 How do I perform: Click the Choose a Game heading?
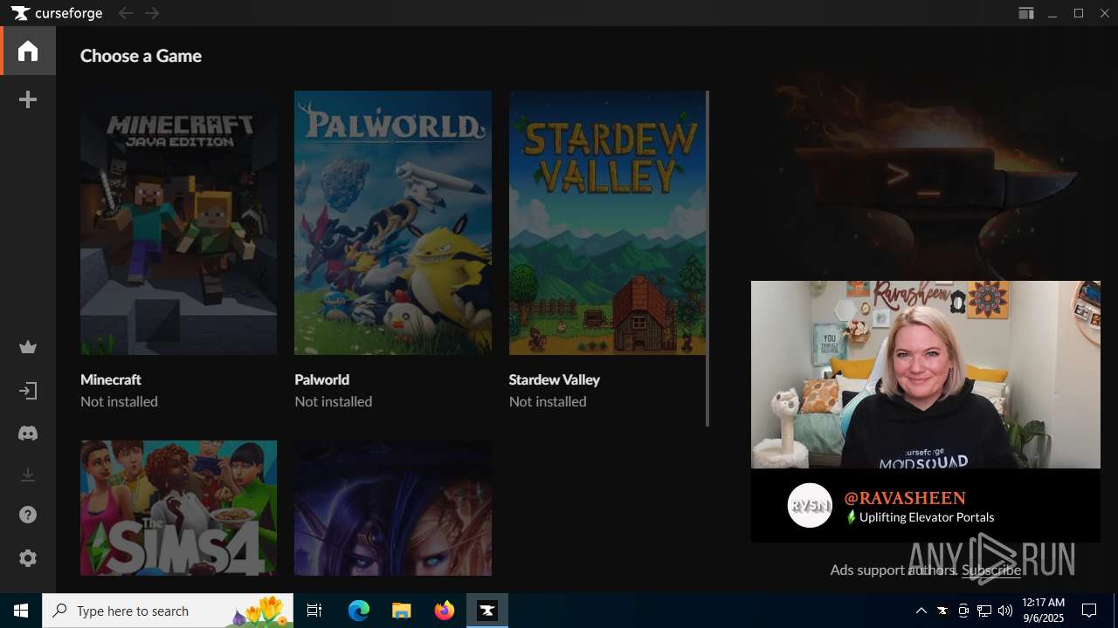[141, 56]
